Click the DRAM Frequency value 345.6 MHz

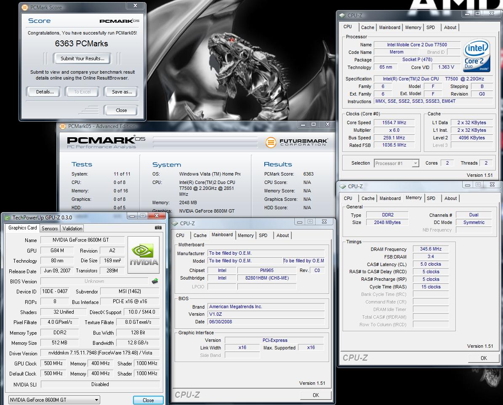tap(431, 249)
